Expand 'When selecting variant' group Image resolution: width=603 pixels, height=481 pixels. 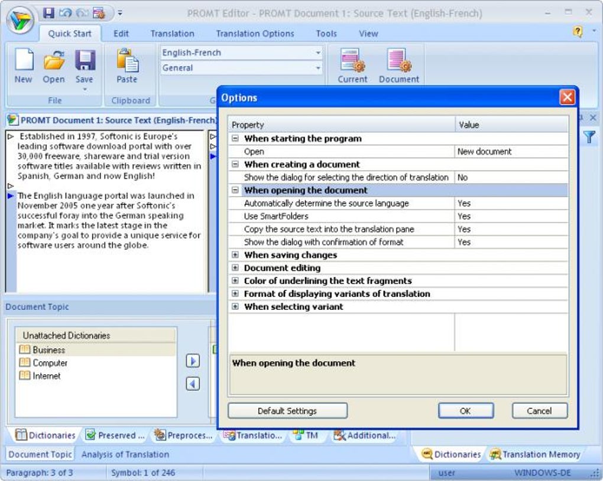[235, 306]
